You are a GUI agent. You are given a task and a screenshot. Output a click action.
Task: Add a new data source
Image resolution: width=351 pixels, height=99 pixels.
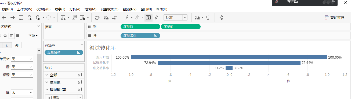30,18
